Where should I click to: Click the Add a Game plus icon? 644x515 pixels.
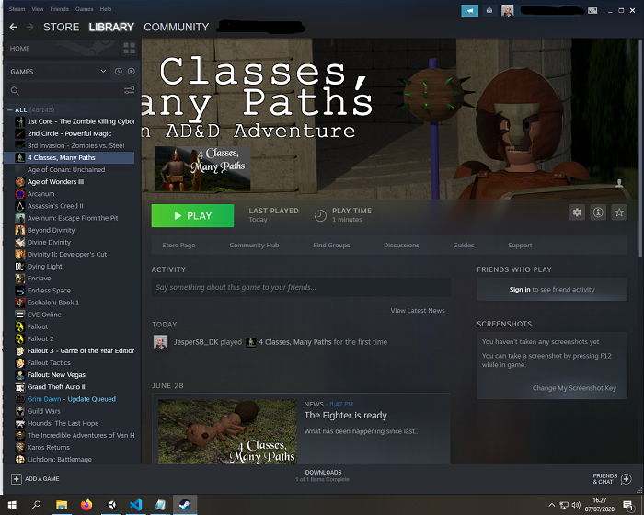tap(16, 479)
